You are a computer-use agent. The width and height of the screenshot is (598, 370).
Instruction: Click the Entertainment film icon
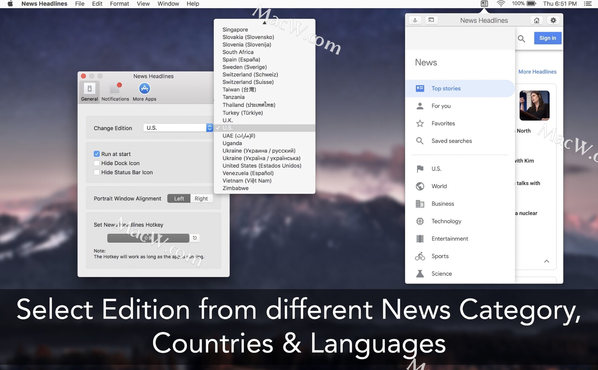pos(420,239)
